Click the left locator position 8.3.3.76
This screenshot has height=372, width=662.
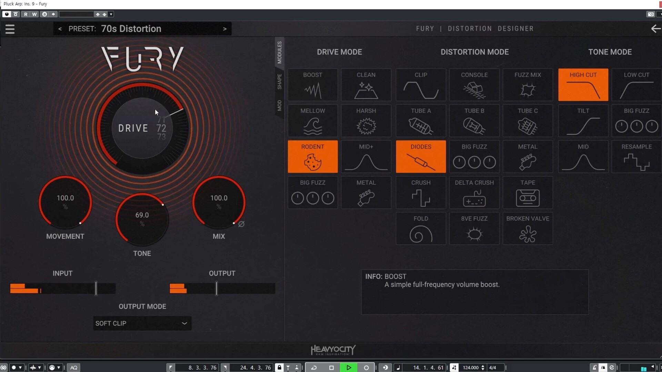[x=202, y=368]
